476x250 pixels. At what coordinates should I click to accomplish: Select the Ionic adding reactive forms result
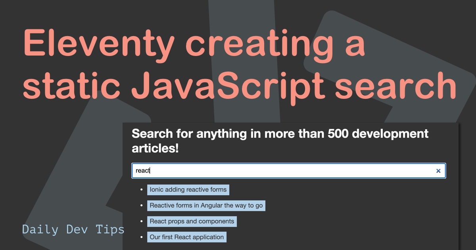(x=188, y=190)
